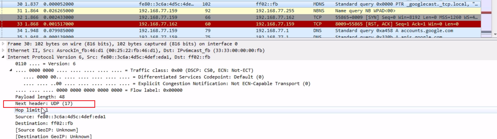Viewport: 497px width, 139px height.
Task: Expand the Frame 30 details tree
Action: point(3,44)
